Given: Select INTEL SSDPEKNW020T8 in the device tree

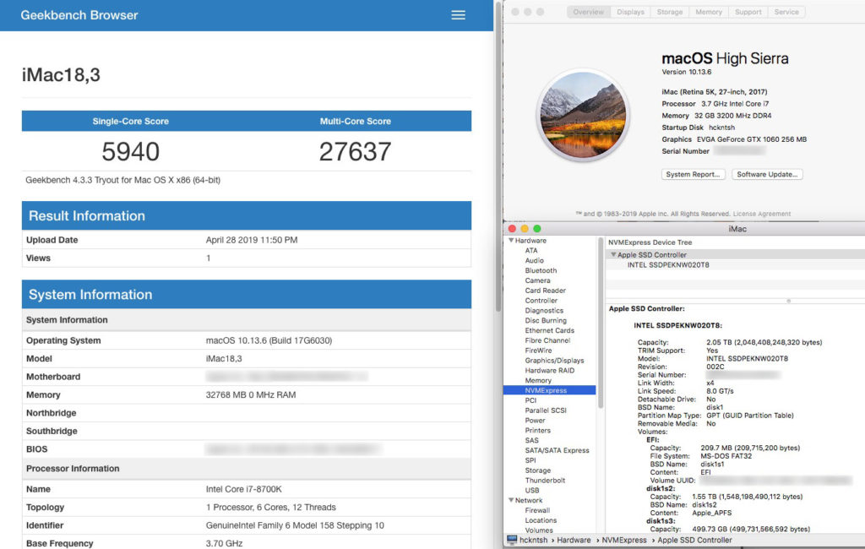Looking at the screenshot, I should point(668,265).
